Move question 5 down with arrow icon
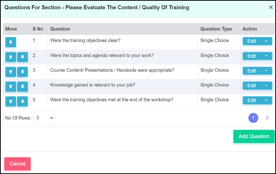 coord(22,101)
